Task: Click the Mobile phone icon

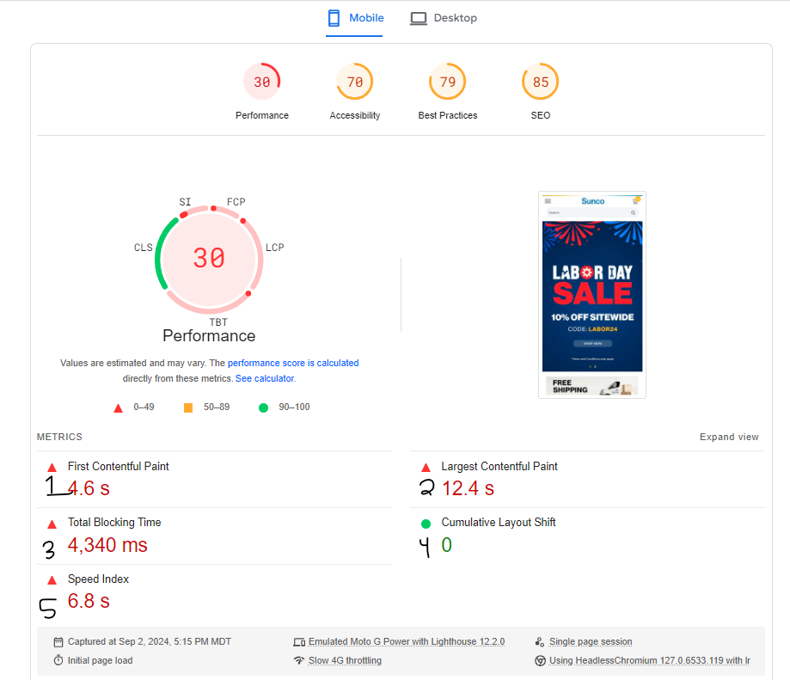Action: (x=334, y=18)
